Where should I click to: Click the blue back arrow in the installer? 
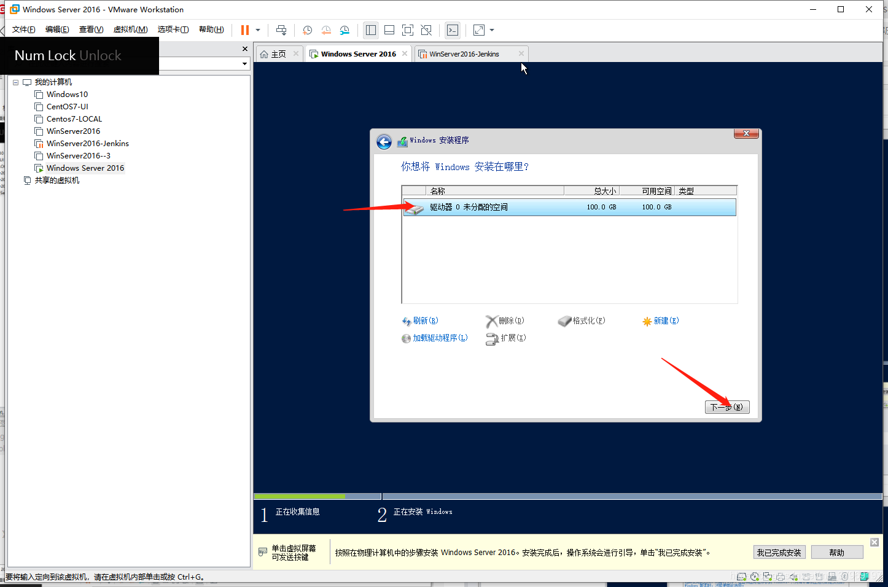384,142
